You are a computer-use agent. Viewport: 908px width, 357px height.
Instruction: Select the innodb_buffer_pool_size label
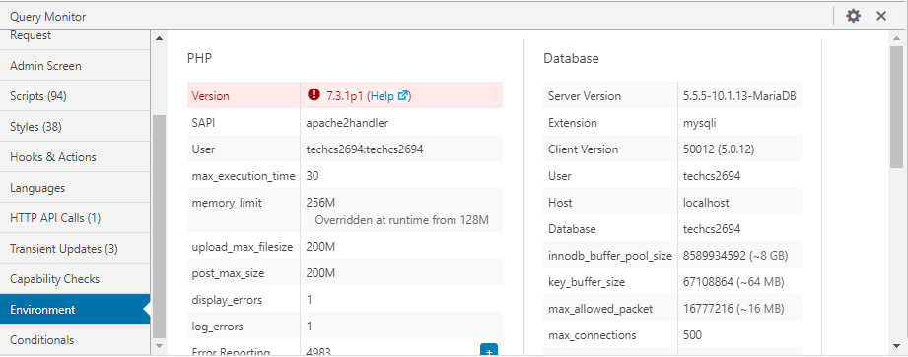coord(610,256)
